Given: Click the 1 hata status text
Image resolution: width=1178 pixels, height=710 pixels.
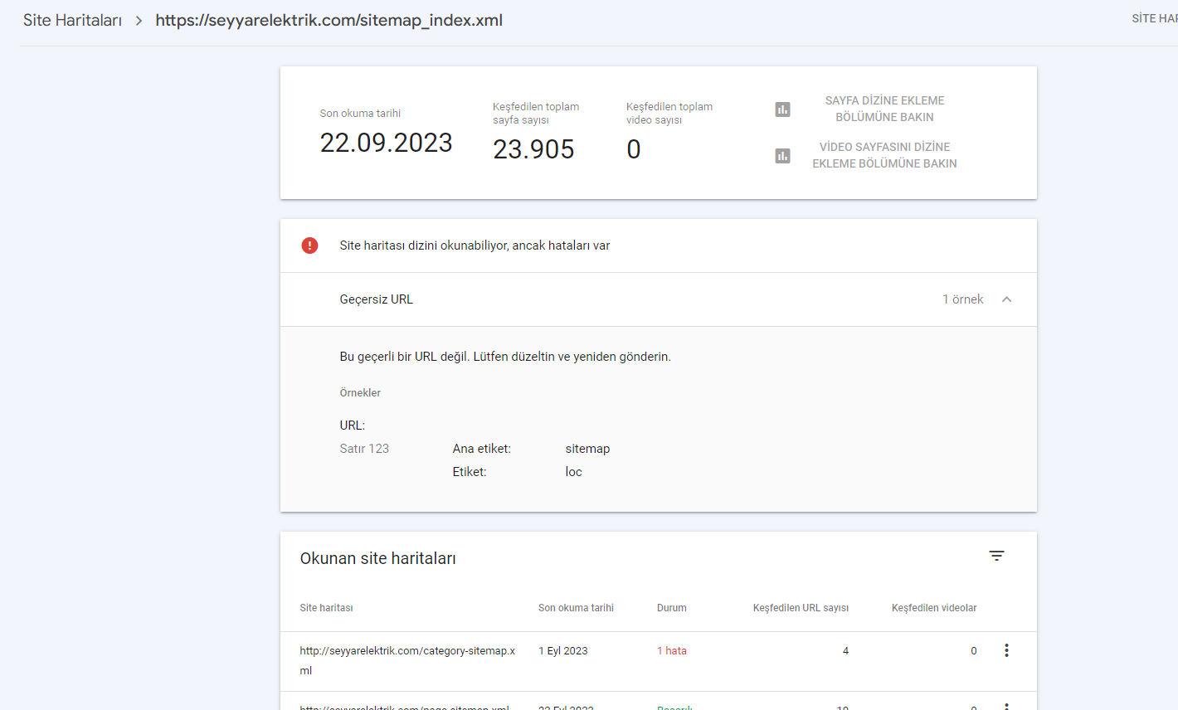Looking at the screenshot, I should (671, 651).
